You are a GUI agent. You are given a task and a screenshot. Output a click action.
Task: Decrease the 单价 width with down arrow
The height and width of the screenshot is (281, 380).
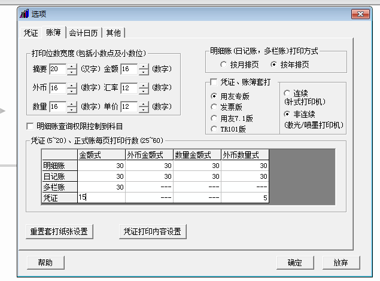pyautogui.click(x=144, y=109)
